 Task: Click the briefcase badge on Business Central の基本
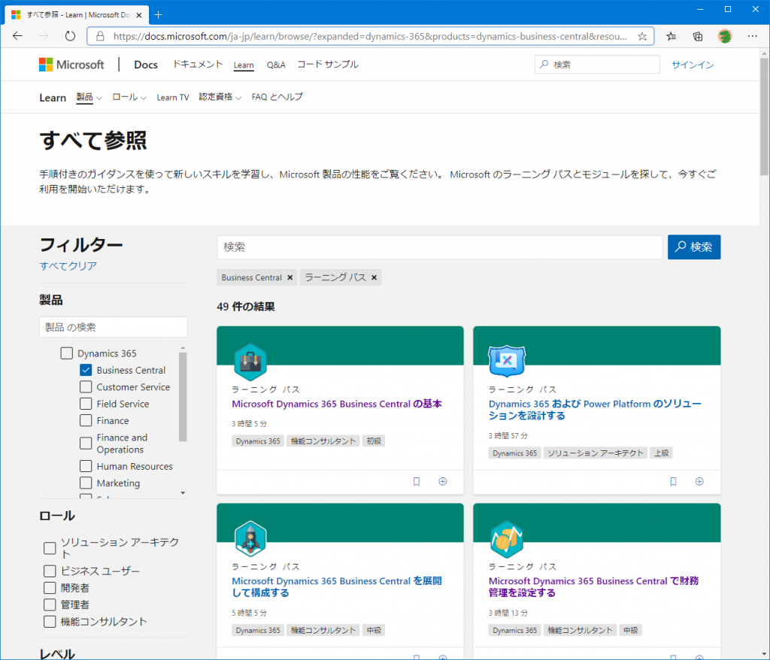[x=250, y=362]
